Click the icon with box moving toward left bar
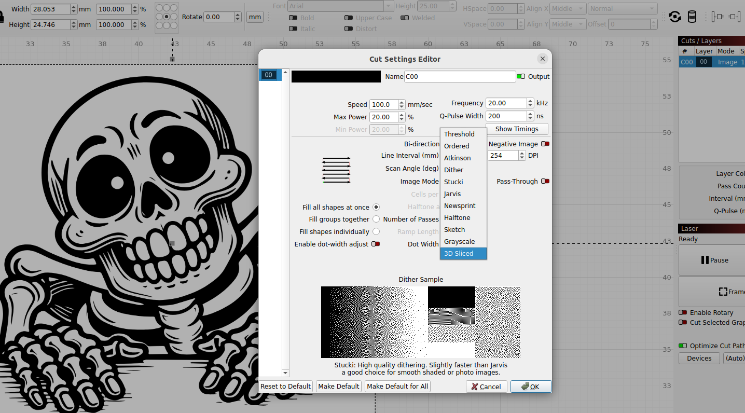Screen dimensions: 745x413 click(718, 17)
